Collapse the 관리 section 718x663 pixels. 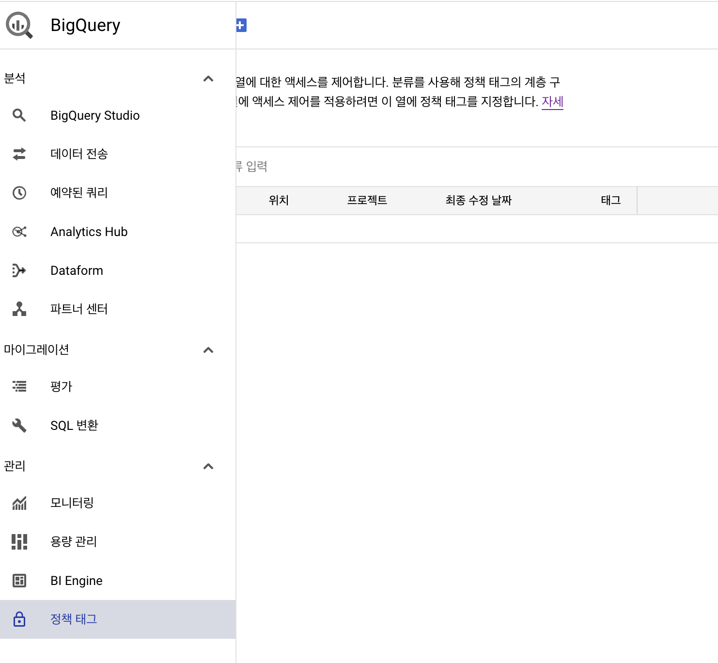pos(208,466)
